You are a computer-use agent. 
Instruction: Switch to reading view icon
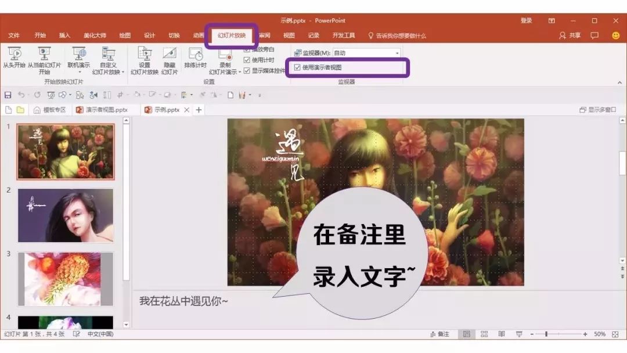[x=502, y=334]
